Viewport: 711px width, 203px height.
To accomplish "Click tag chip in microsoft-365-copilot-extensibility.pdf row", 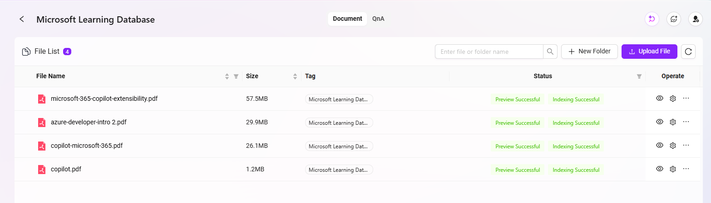I will [x=339, y=99].
